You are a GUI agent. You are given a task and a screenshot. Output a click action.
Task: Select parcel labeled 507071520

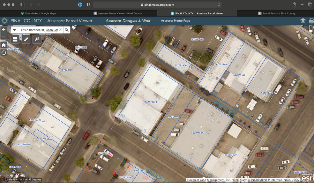230,155
